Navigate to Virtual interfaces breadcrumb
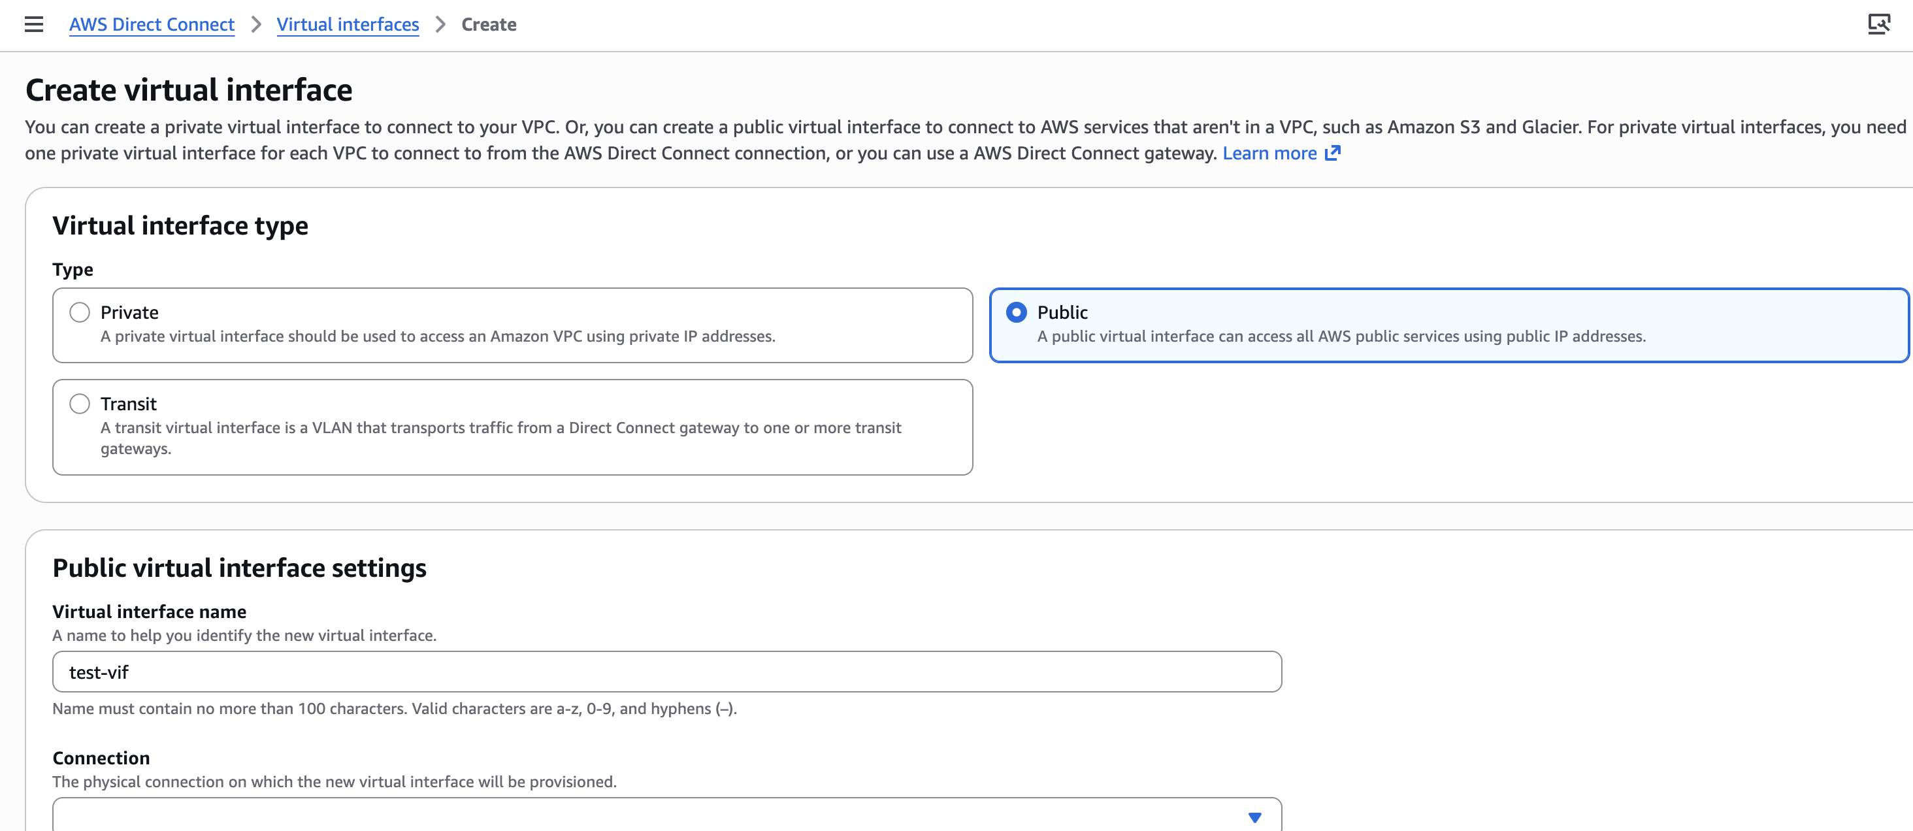 pos(348,25)
